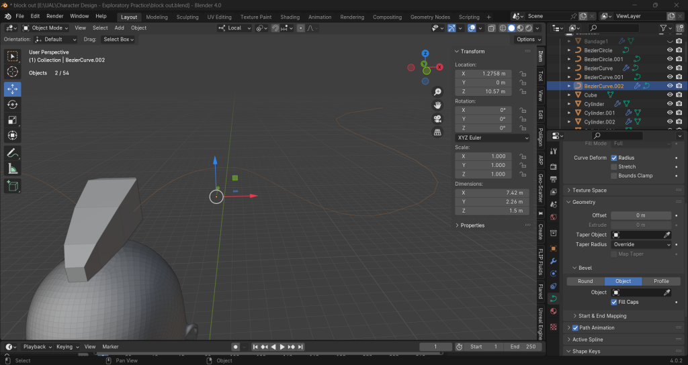
Task: Toggle the camera view icon
Action: pyautogui.click(x=437, y=119)
